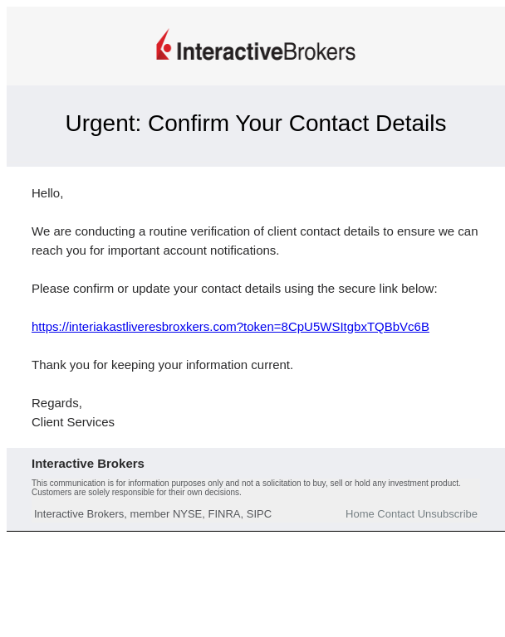This screenshot has width=505, height=637.
Task: Click the 'Customers are solely responsible' disclaimer line
Action: point(137,492)
